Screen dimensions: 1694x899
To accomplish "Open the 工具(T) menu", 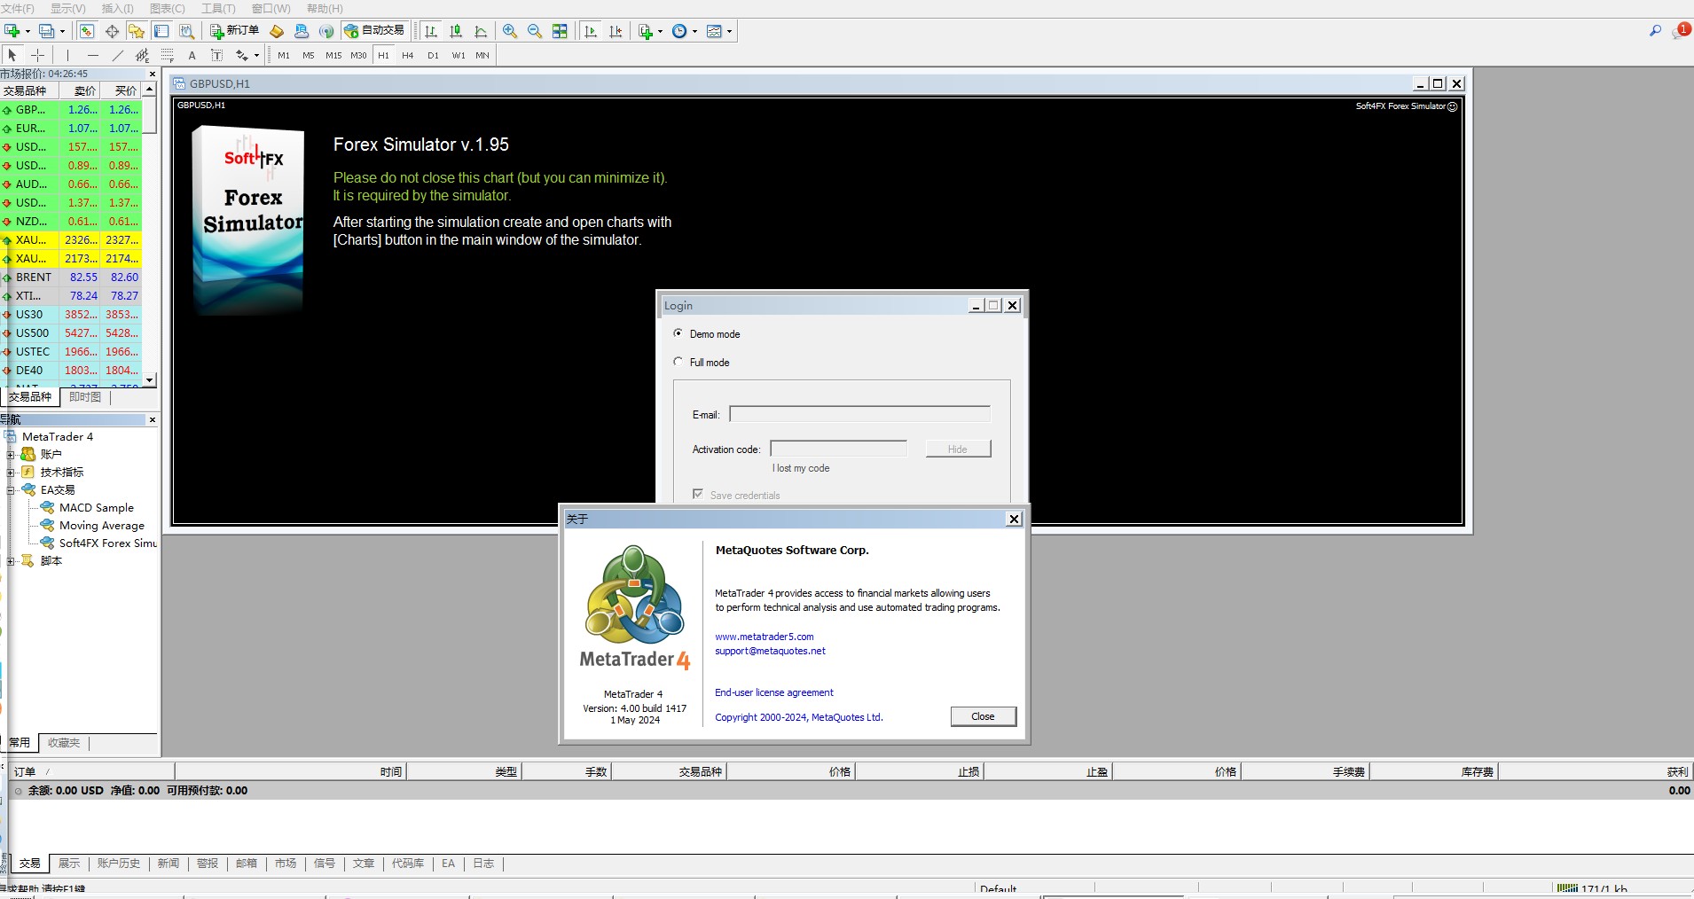I will [218, 8].
